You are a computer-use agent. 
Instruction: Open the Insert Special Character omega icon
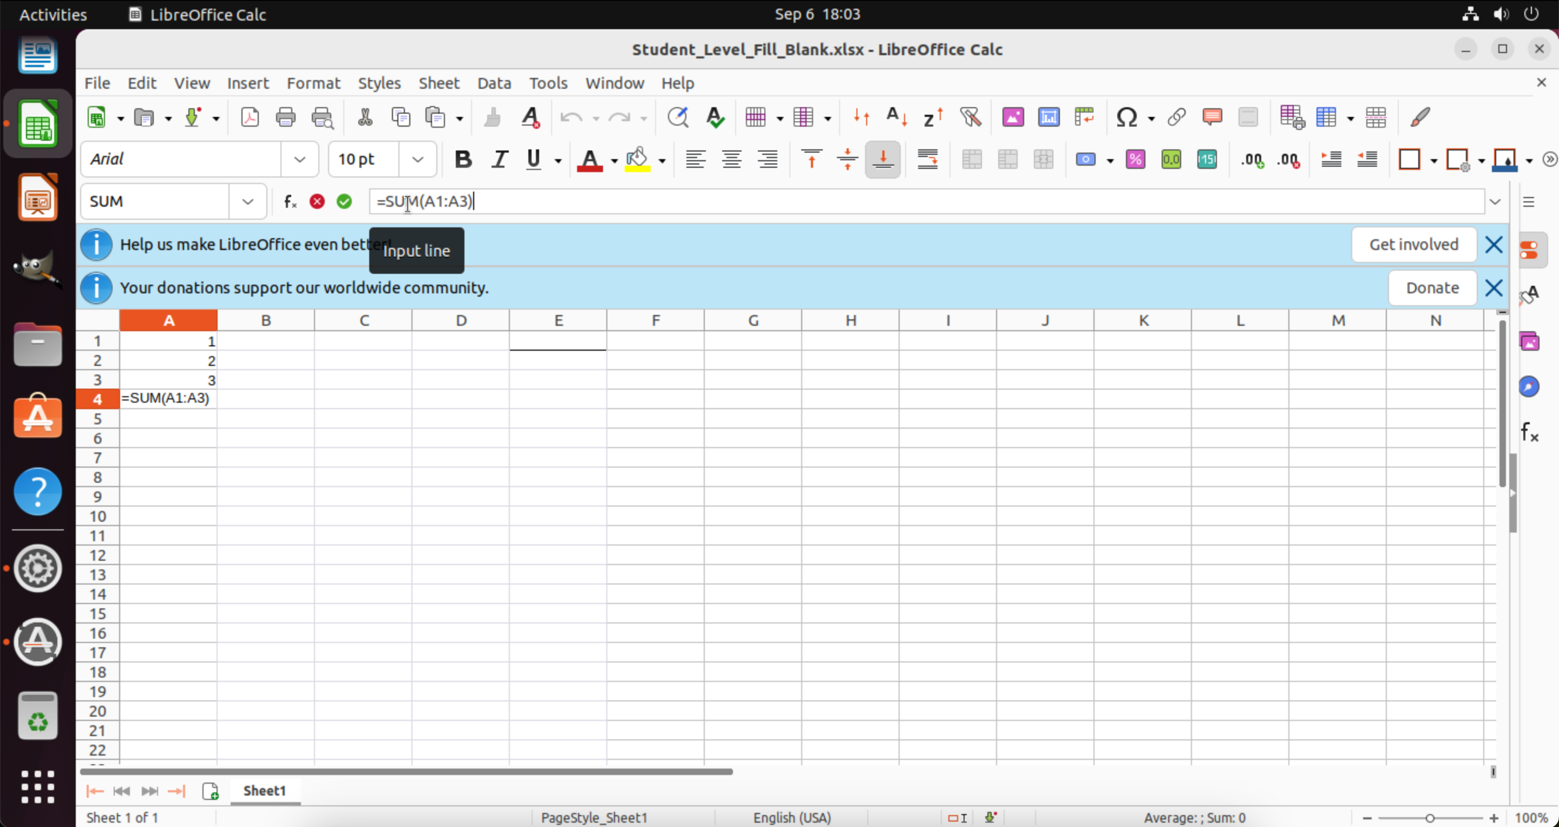click(1127, 117)
